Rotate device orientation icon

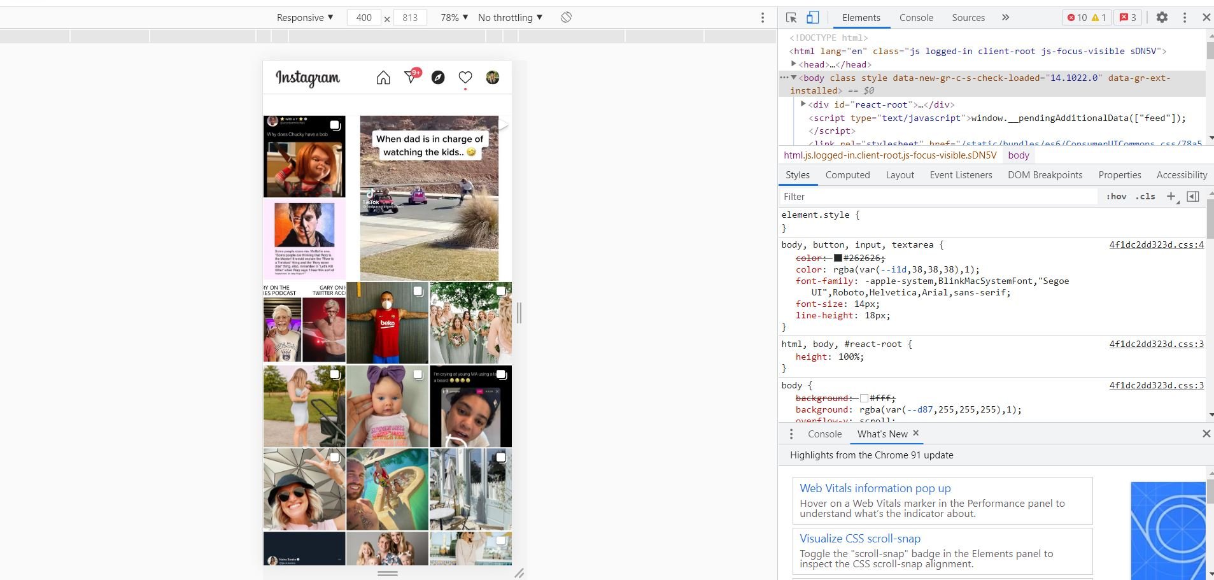point(566,18)
